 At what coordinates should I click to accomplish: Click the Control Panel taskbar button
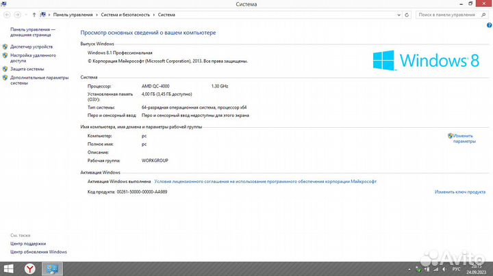[x=52, y=268]
